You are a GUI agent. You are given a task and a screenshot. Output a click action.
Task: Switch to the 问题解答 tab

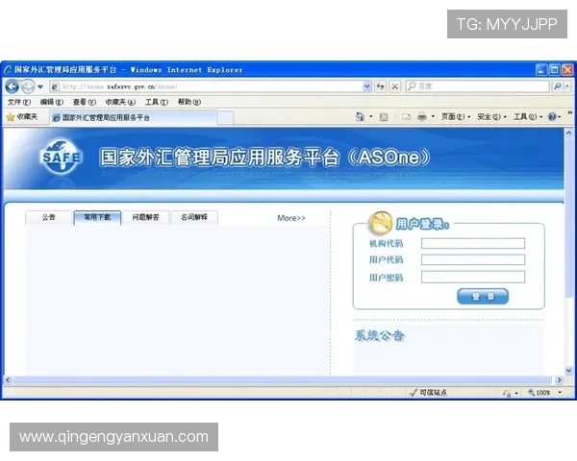(146, 217)
